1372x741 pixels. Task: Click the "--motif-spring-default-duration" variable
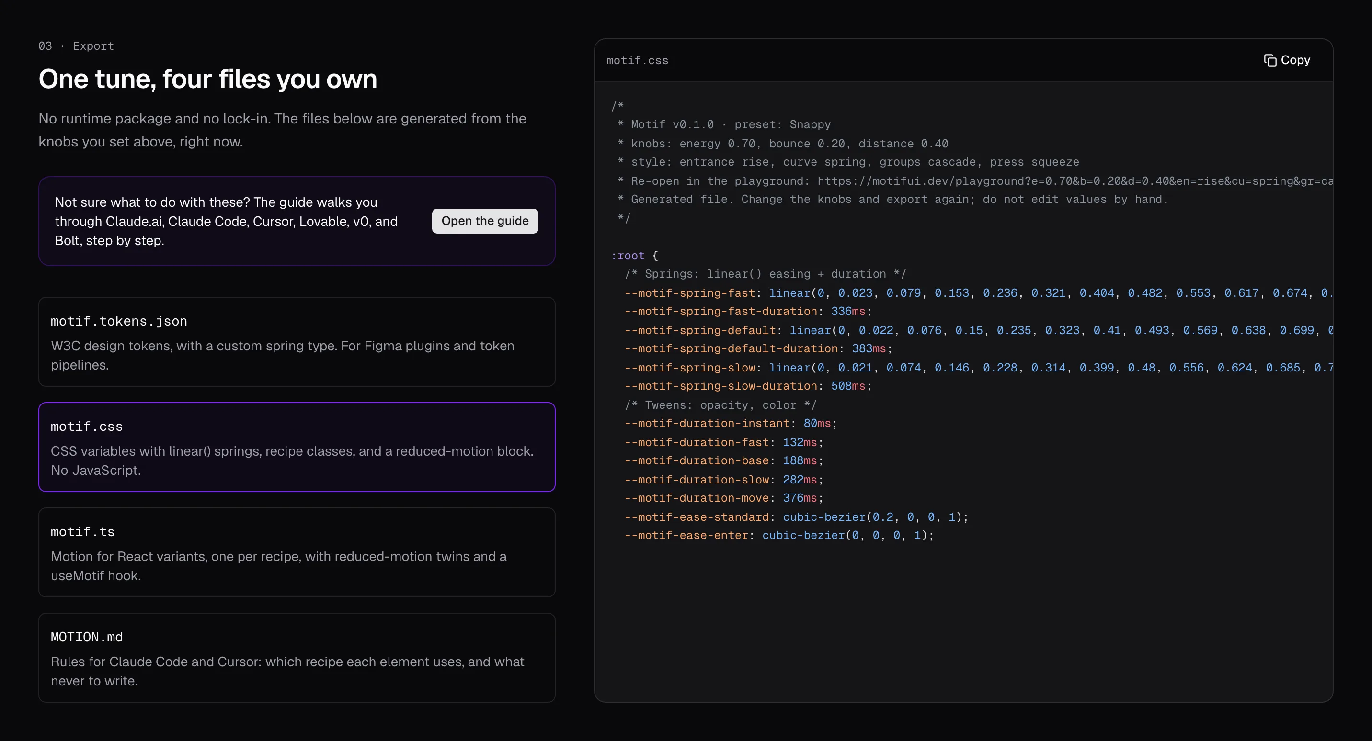pos(731,348)
